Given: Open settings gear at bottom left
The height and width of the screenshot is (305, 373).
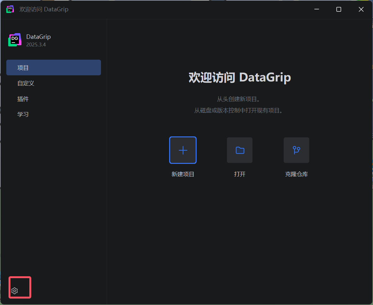Looking at the screenshot, I should (15, 291).
